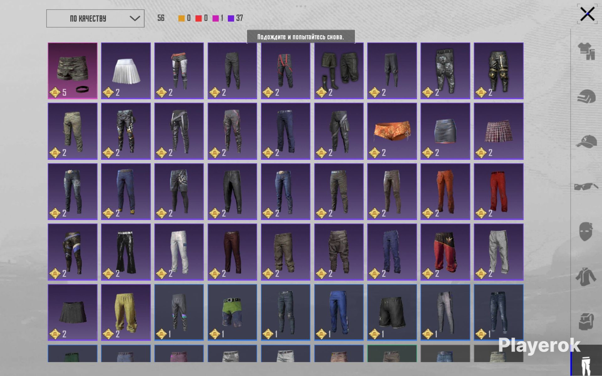Screen dimensions: 602x376
Task: Select the dark leather mini skirt
Action: coord(445,131)
